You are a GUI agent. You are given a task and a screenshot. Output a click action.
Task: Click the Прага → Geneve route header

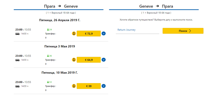click(61, 6)
